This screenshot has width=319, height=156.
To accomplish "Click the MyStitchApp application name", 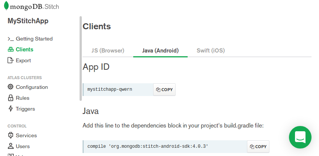I will 28,21.
